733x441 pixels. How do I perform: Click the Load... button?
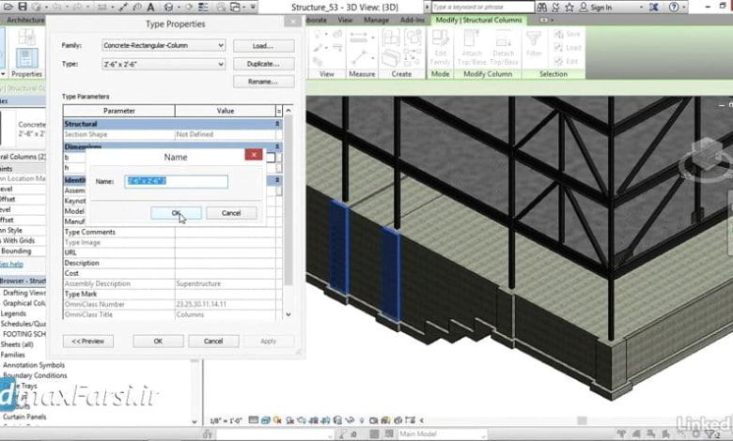[x=264, y=46]
